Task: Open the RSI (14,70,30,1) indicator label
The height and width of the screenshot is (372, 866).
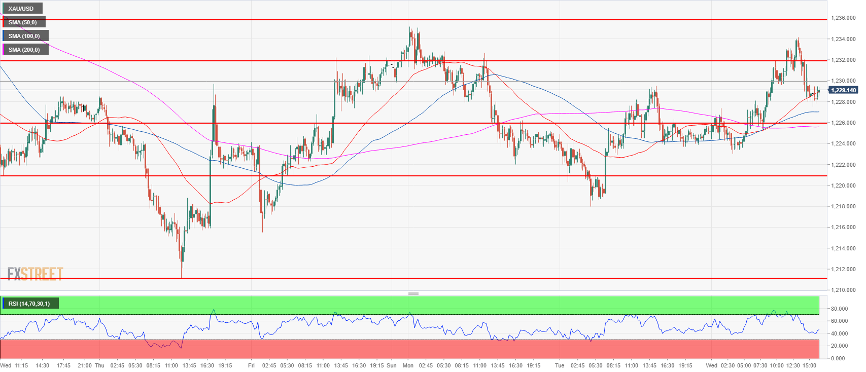Action: click(x=30, y=304)
